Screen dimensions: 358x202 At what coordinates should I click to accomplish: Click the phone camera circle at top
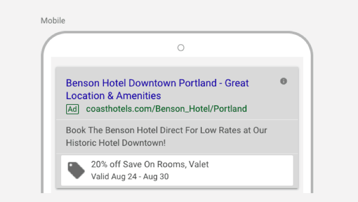click(181, 48)
